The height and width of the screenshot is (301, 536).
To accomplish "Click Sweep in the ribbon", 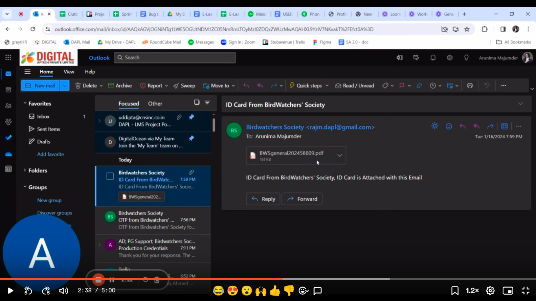I will point(184,85).
